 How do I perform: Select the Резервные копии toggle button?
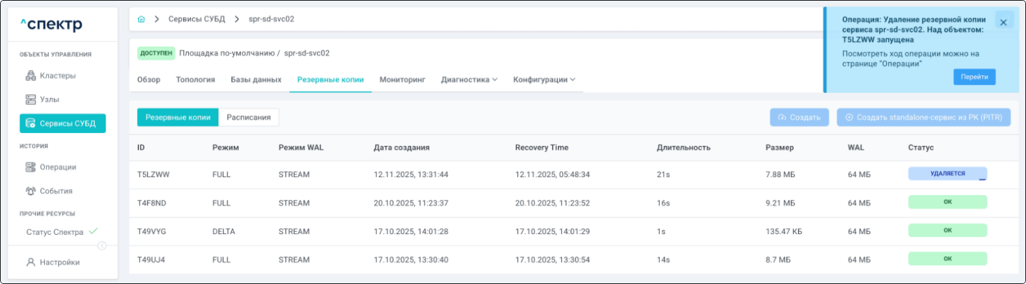(178, 117)
